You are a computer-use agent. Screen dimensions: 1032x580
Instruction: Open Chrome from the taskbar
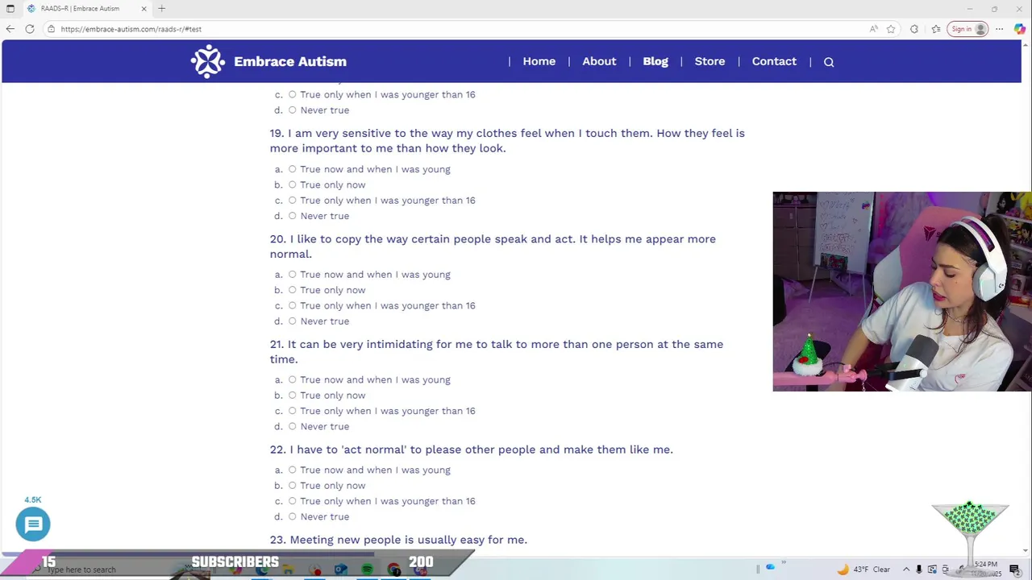(x=394, y=570)
